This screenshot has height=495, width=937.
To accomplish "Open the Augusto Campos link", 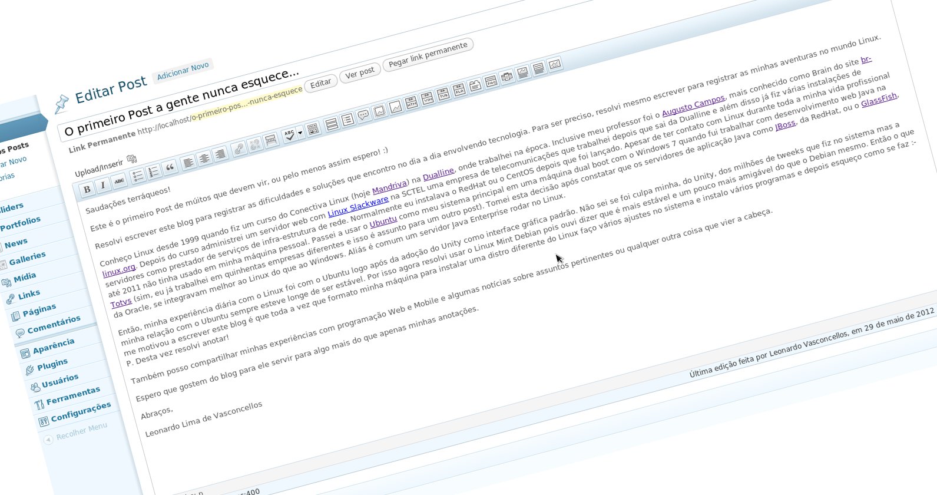I will pyautogui.click(x=694, y=105).
